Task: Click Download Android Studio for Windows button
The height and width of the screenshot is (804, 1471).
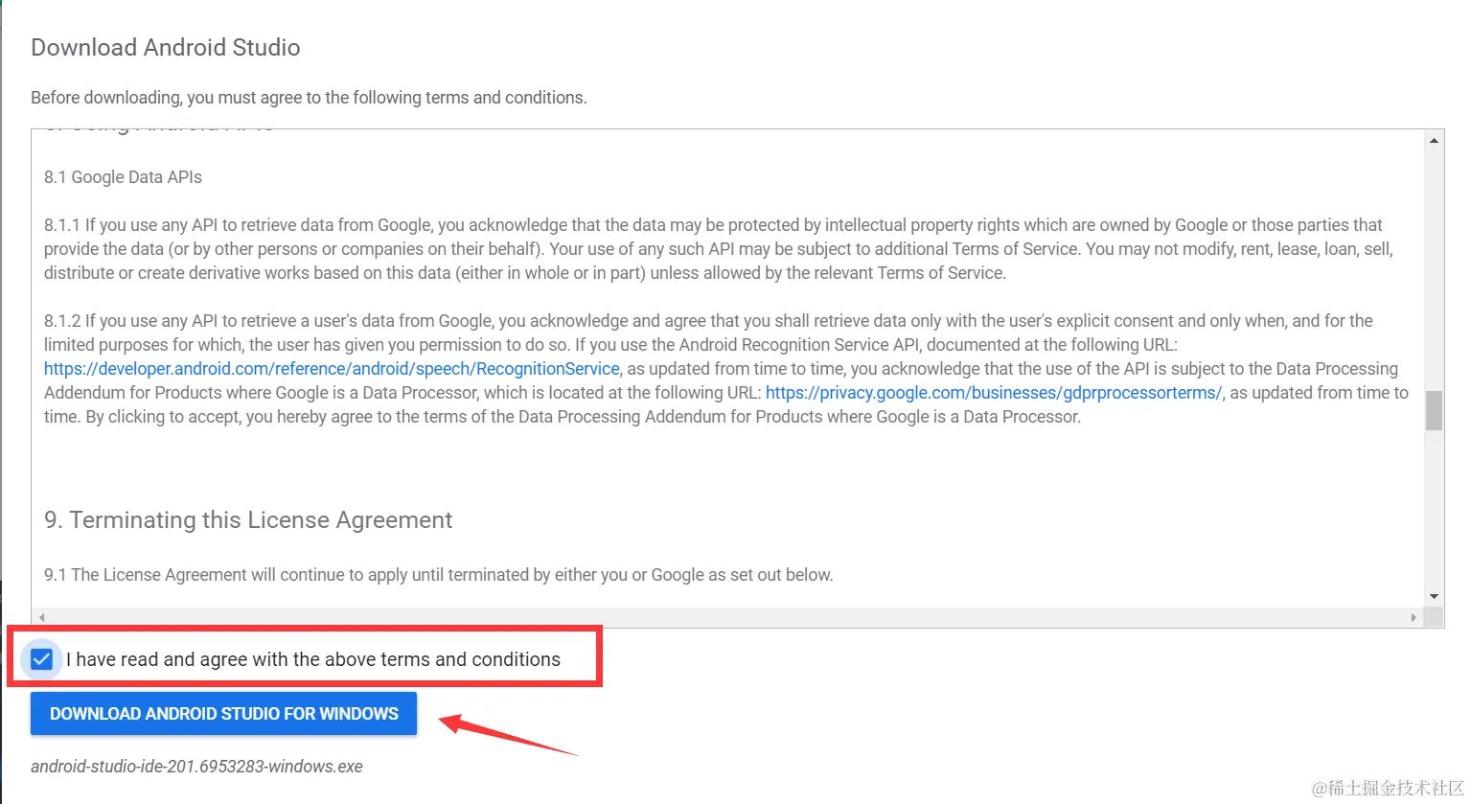Action: coord(223,714)
